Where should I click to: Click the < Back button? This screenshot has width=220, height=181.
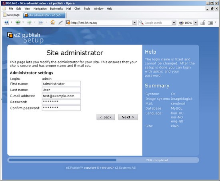106,117
